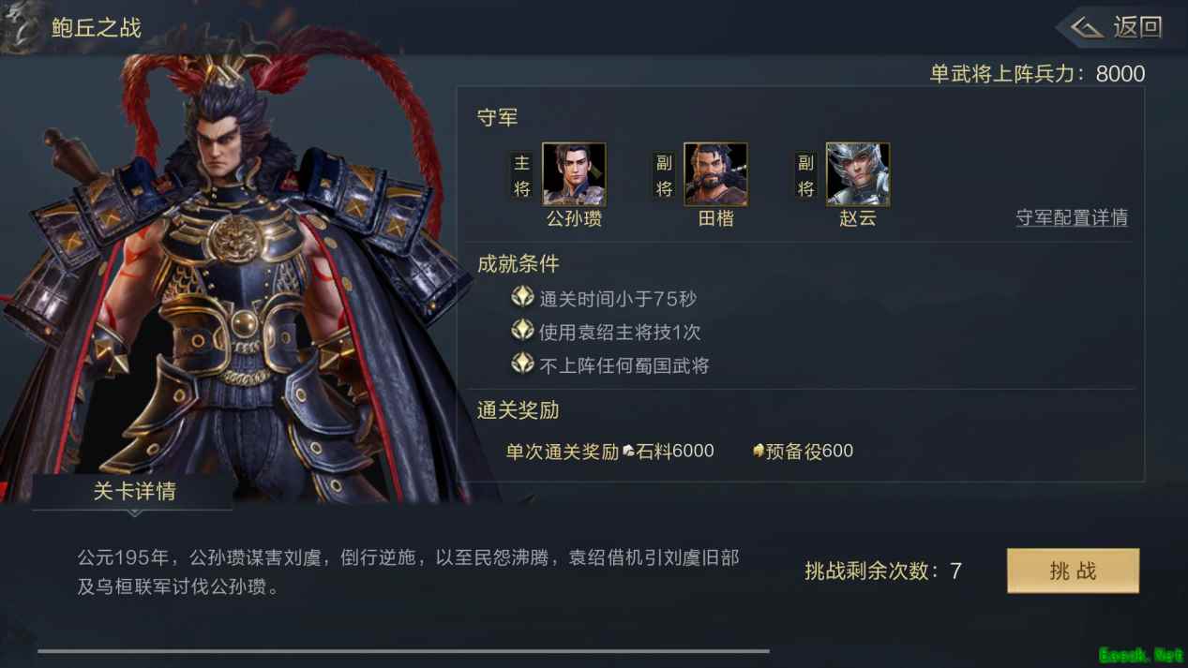Tap Tian Kai's portrait (田楷)
Image resolution: width=1188 pixels, height=668 pixels.
(x=715, y=174)
